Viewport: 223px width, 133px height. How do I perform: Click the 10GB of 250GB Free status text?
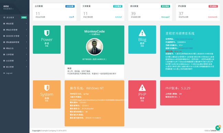coord(212,131)
